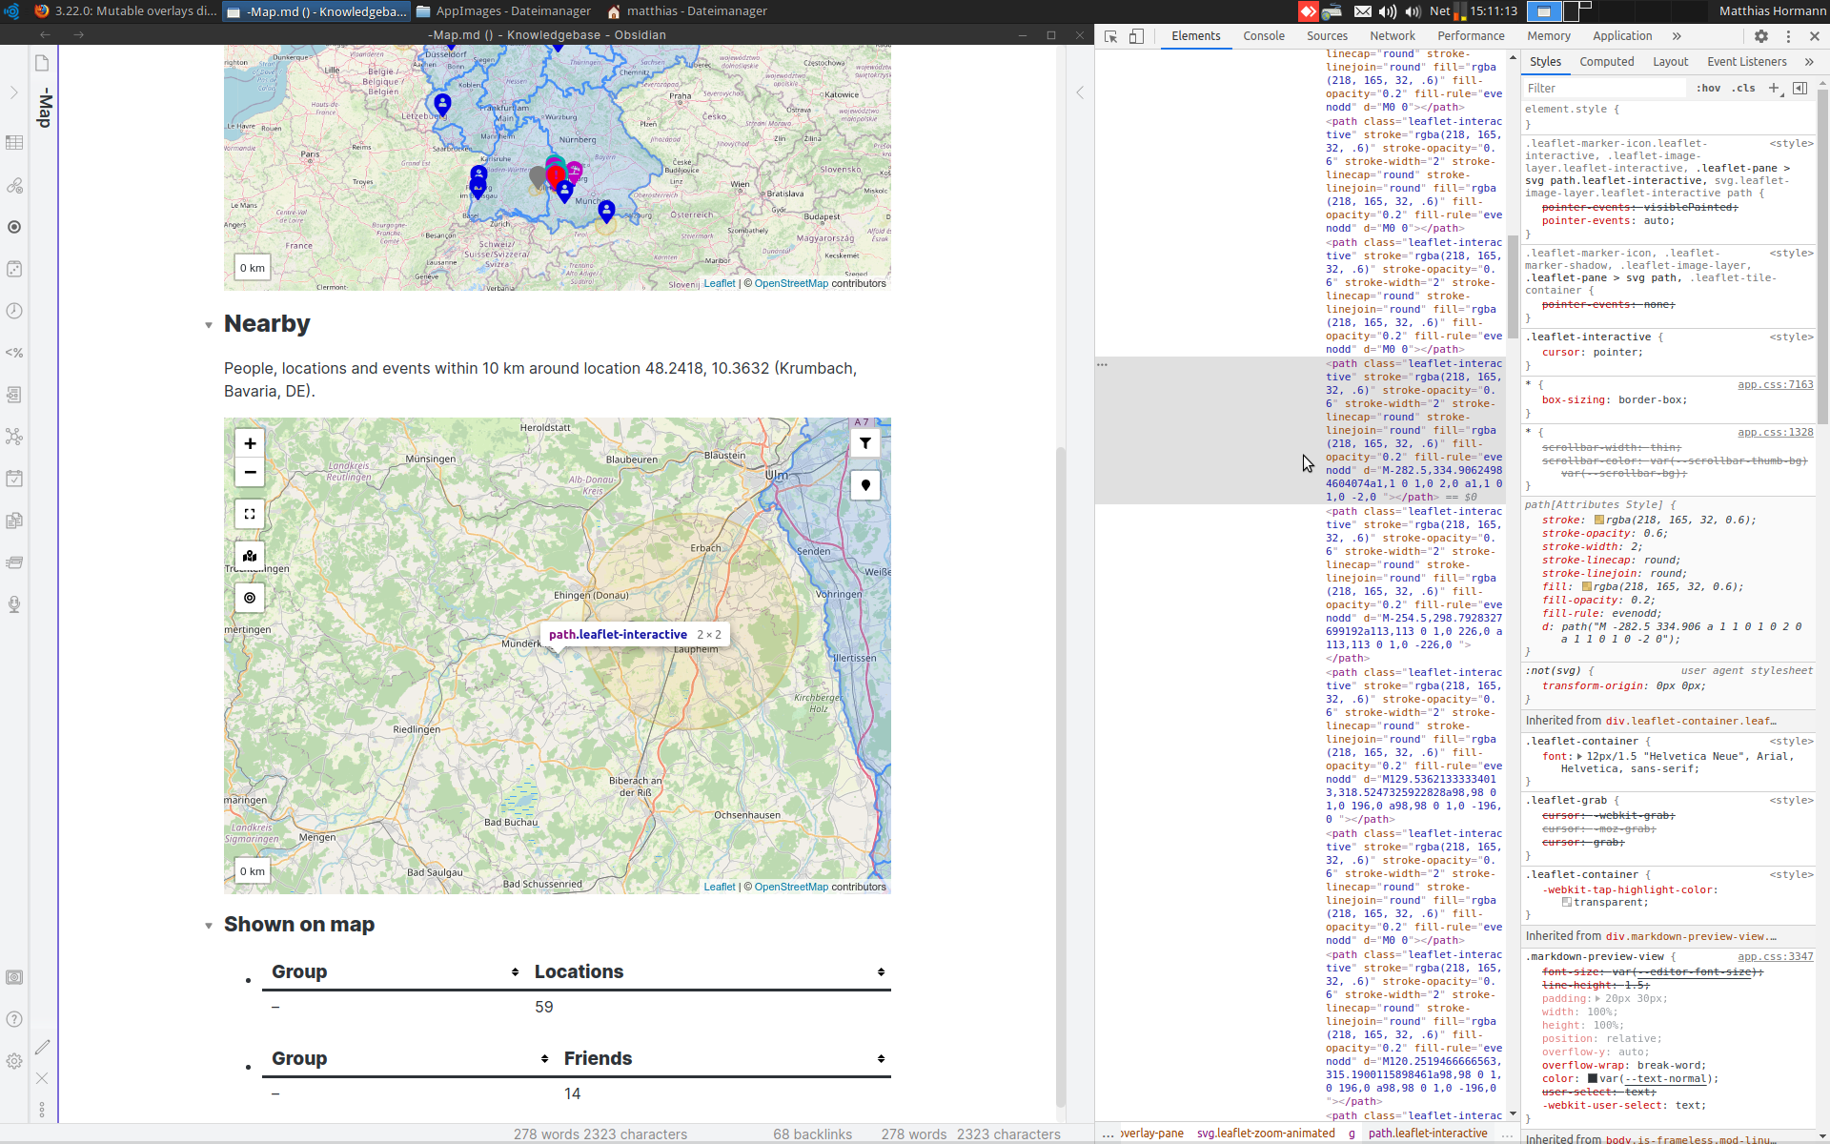Toggle the .cls class editor in Styles panel
Image resolution: width=1830 pixels, height=1144 pixels.
(x=1743, y=88)
